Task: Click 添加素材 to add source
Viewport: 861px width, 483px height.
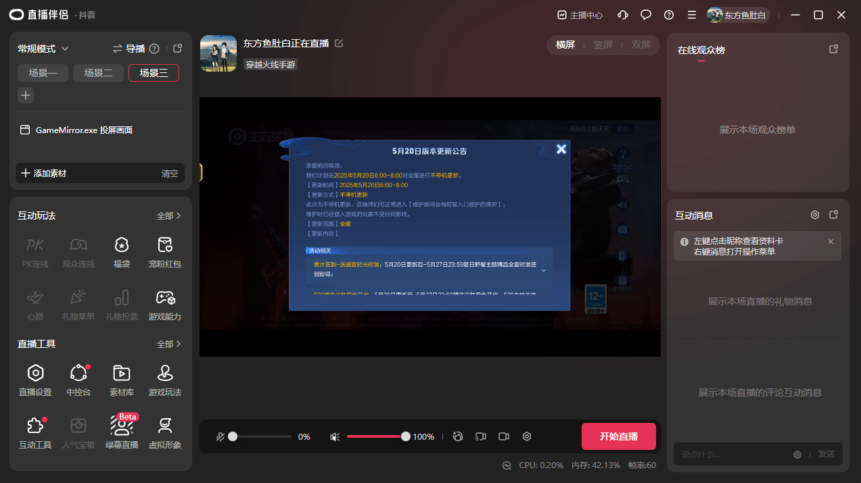Action: click(44, 173)
